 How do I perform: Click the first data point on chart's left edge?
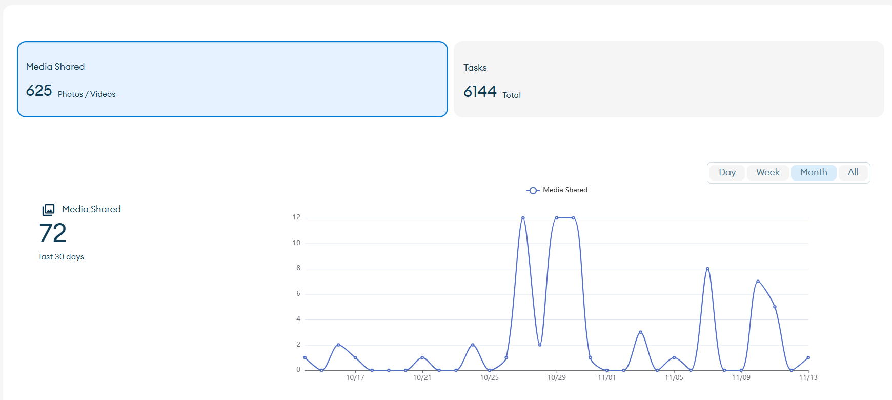[305, 357]
